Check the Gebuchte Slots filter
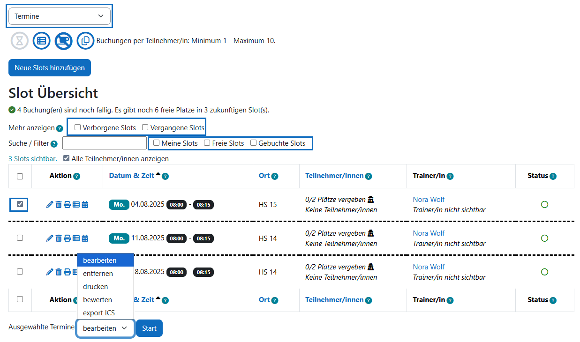The image size is (580, 342). (253, 143)
